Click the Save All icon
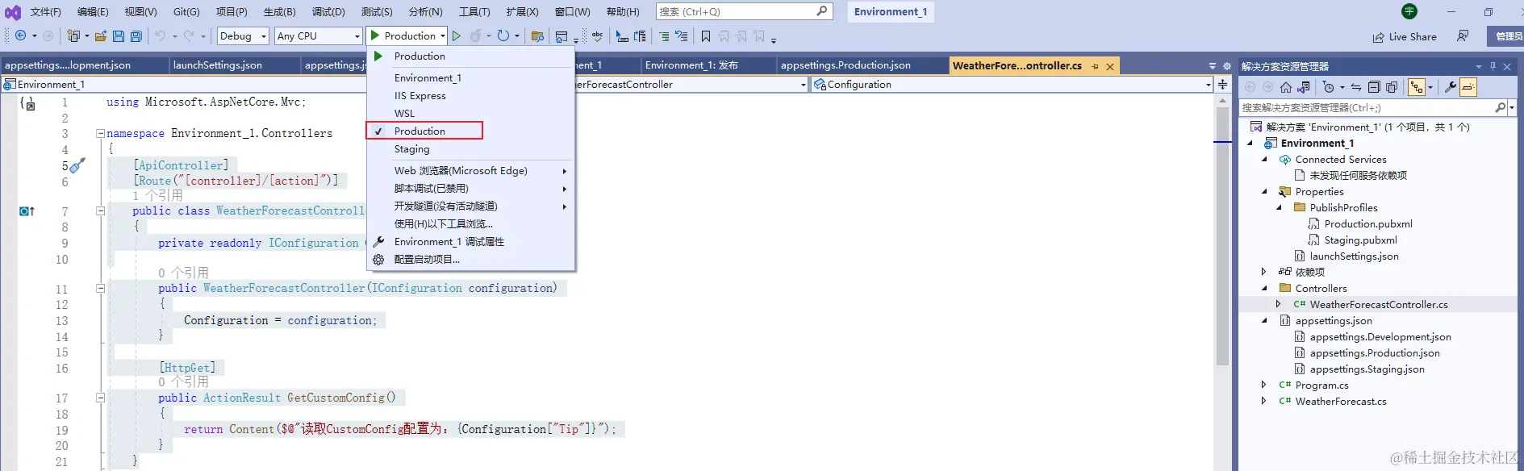The height and width of the screenshot is (471, 1524). click(x=136, y=36)
